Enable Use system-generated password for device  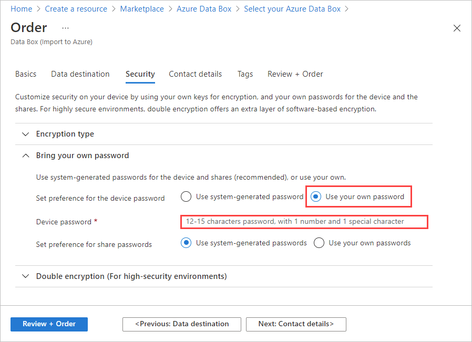[186, 196]
